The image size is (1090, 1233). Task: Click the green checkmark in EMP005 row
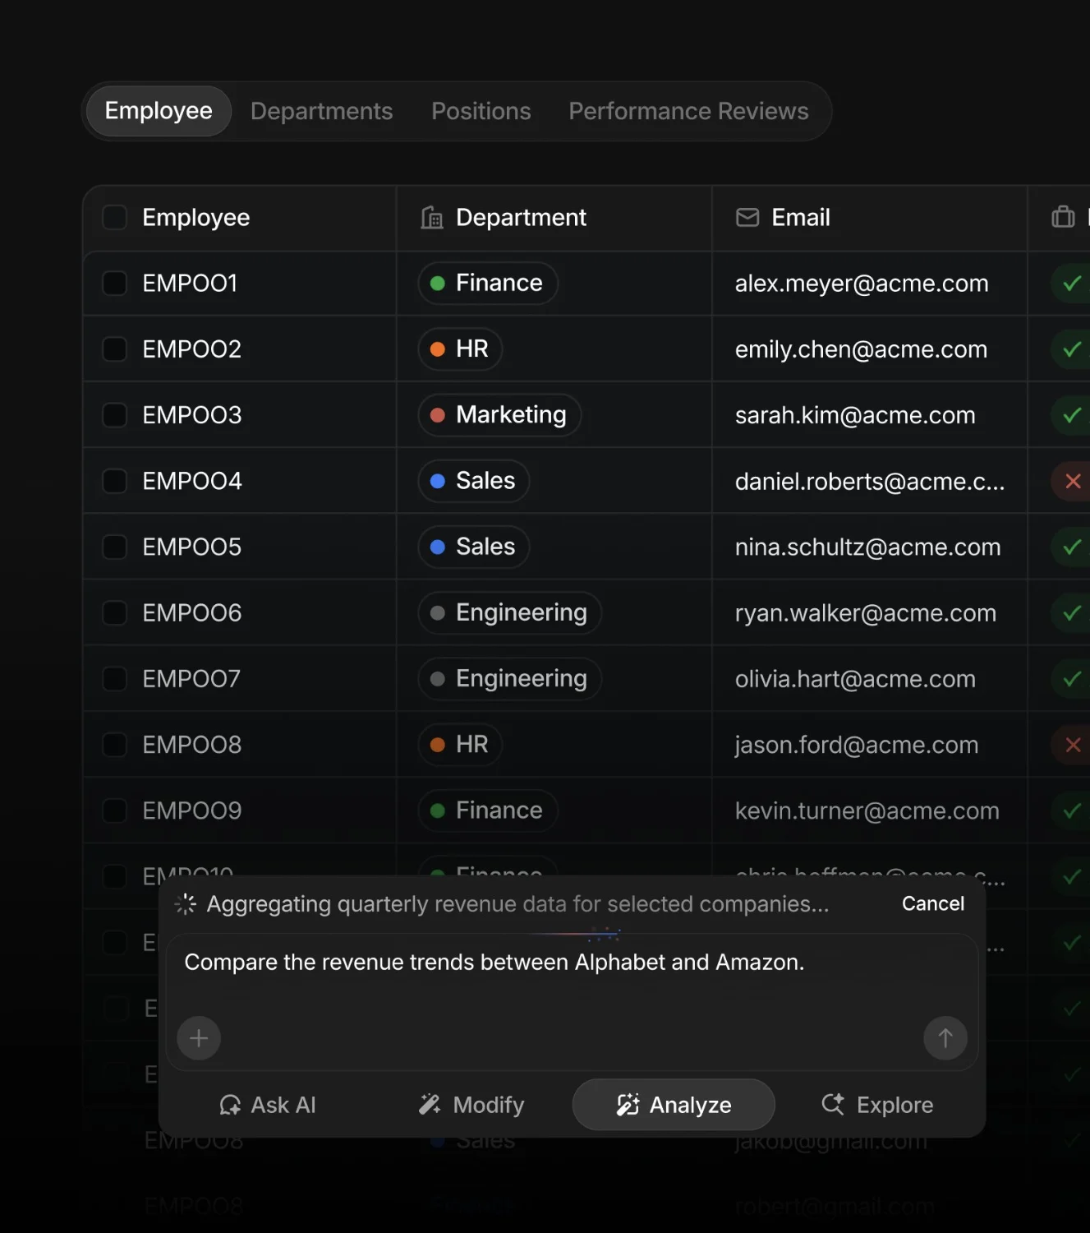(1072, 547)
